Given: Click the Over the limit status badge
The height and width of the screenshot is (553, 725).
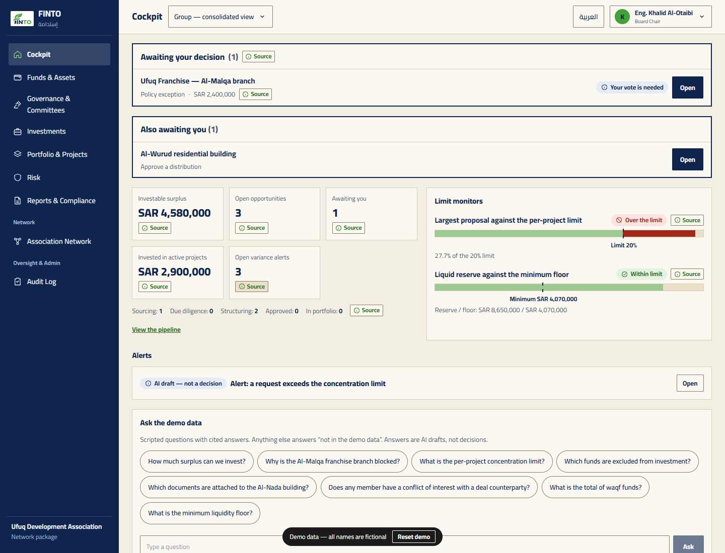Looking at the screenshot, I should point(639,220).
